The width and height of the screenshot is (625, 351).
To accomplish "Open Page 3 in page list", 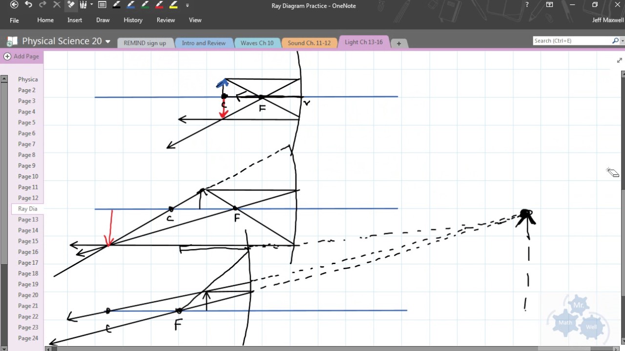I will 27,101.
